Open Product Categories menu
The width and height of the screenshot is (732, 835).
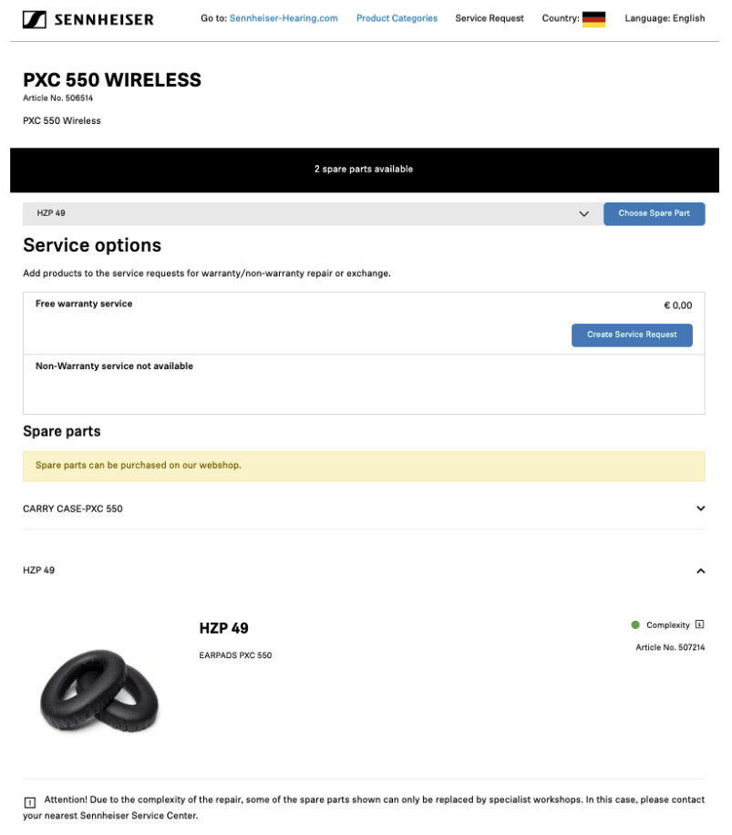point(397,18)
